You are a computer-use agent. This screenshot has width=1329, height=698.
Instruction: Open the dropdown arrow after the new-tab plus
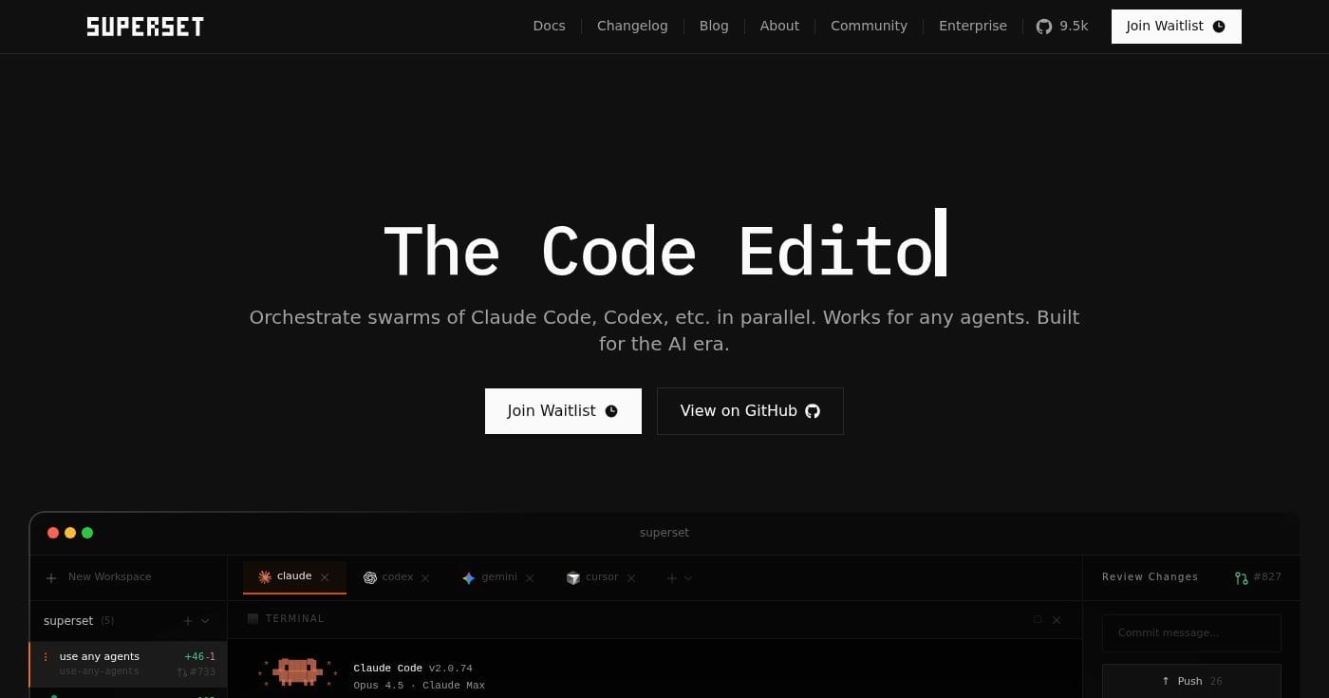tap(688, 577)
